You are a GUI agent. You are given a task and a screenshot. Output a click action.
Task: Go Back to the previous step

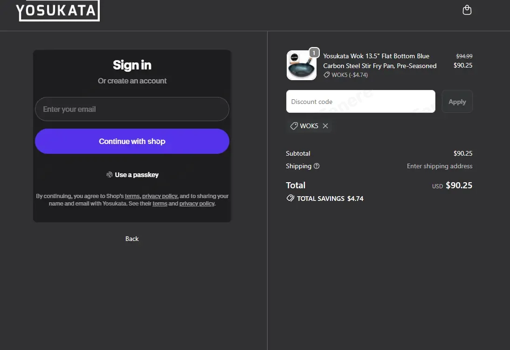[x=132, y=239]
